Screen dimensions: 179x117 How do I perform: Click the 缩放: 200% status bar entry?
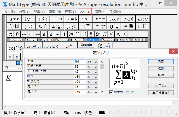pyautogui.click(x=73, y=113)
